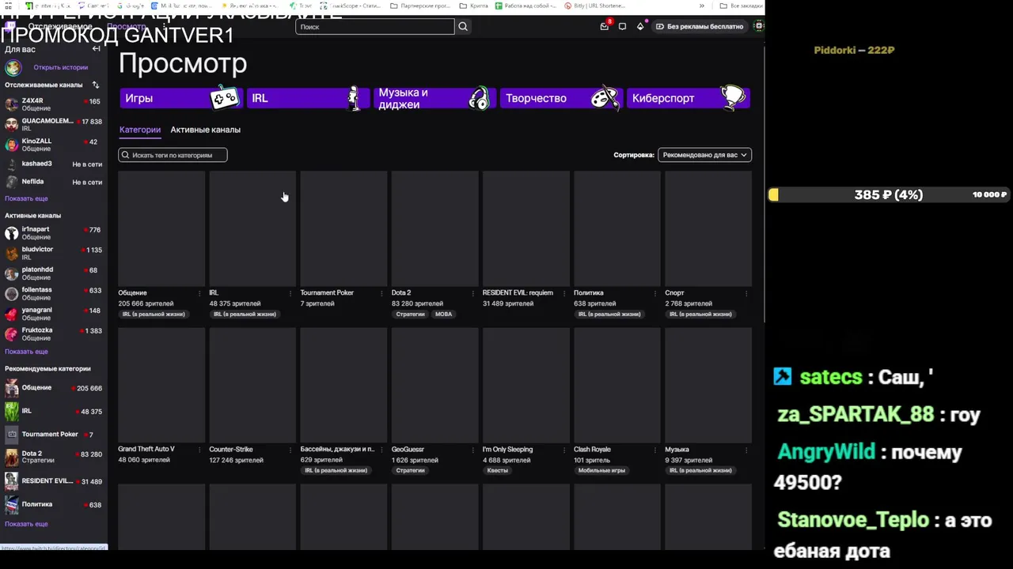Open 'Отслеживаемое' in top navigation
The image size is (1013, 569).
pyautogui.click(x=60, y=26)
